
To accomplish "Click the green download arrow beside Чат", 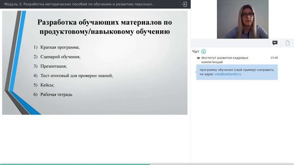I will [204, 51].
